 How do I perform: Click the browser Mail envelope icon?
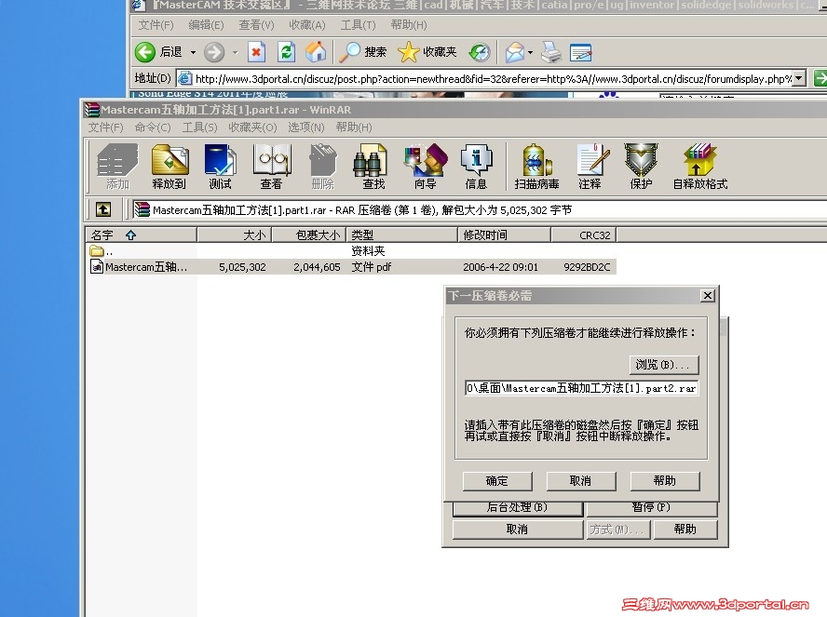[x=515, y=52]
